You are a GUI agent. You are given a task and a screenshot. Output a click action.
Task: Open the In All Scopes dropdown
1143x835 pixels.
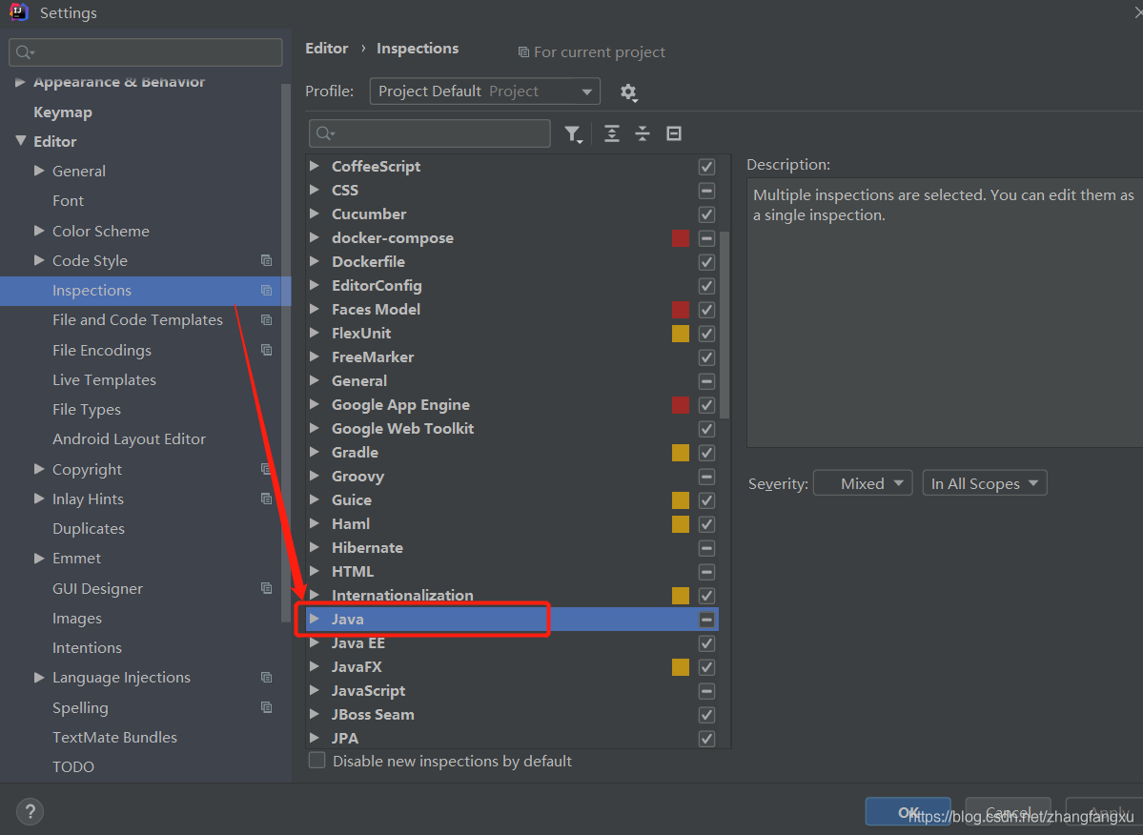(x=985, y=484)
